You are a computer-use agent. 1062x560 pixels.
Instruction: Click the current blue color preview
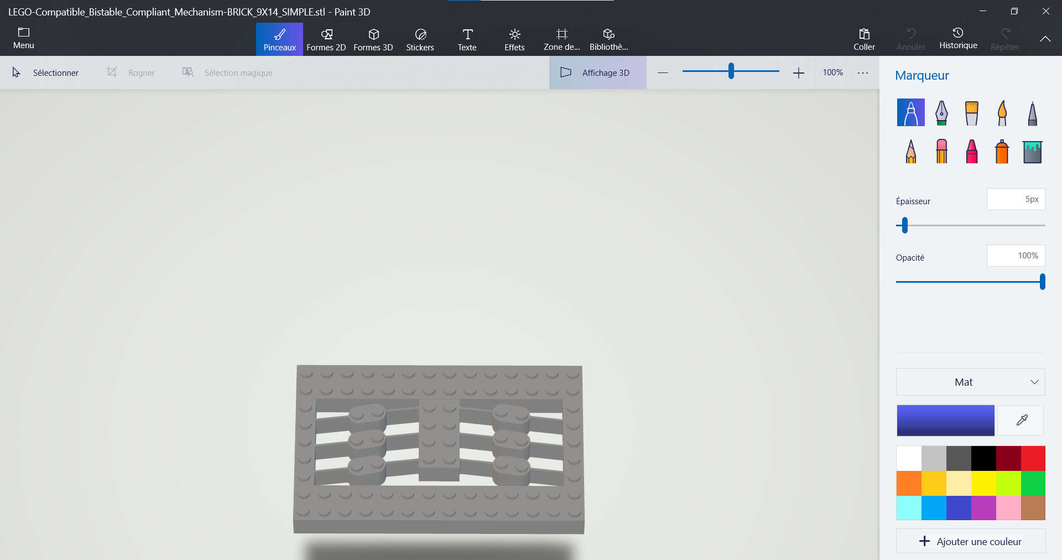tap(945, 421)
